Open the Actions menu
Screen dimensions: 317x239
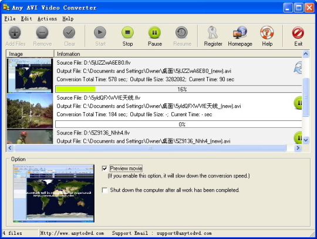click(48, 19)
